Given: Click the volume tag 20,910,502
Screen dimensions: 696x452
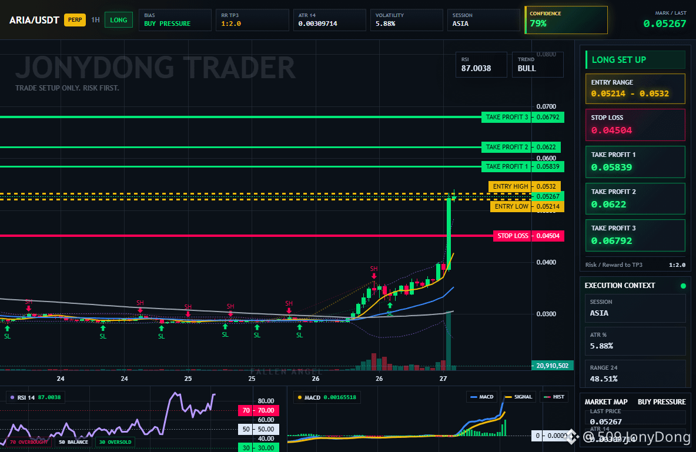Looking at the screenshot, I should pyautogui.click(x=553, y=366).
